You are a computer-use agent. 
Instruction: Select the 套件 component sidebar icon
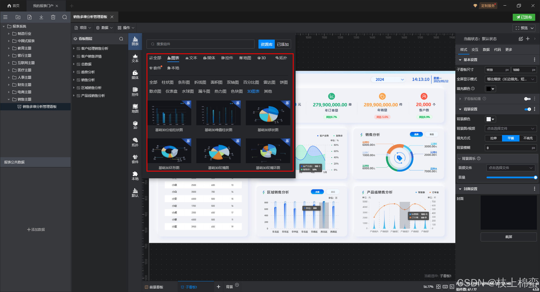pyautogui.click(x=135, y=159)
